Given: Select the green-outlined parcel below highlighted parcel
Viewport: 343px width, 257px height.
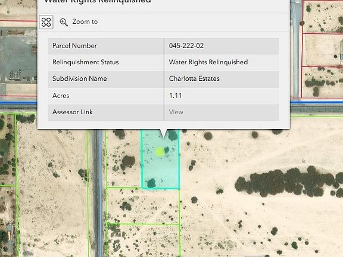Looking at the screenshot, I should tap(144, 206).
